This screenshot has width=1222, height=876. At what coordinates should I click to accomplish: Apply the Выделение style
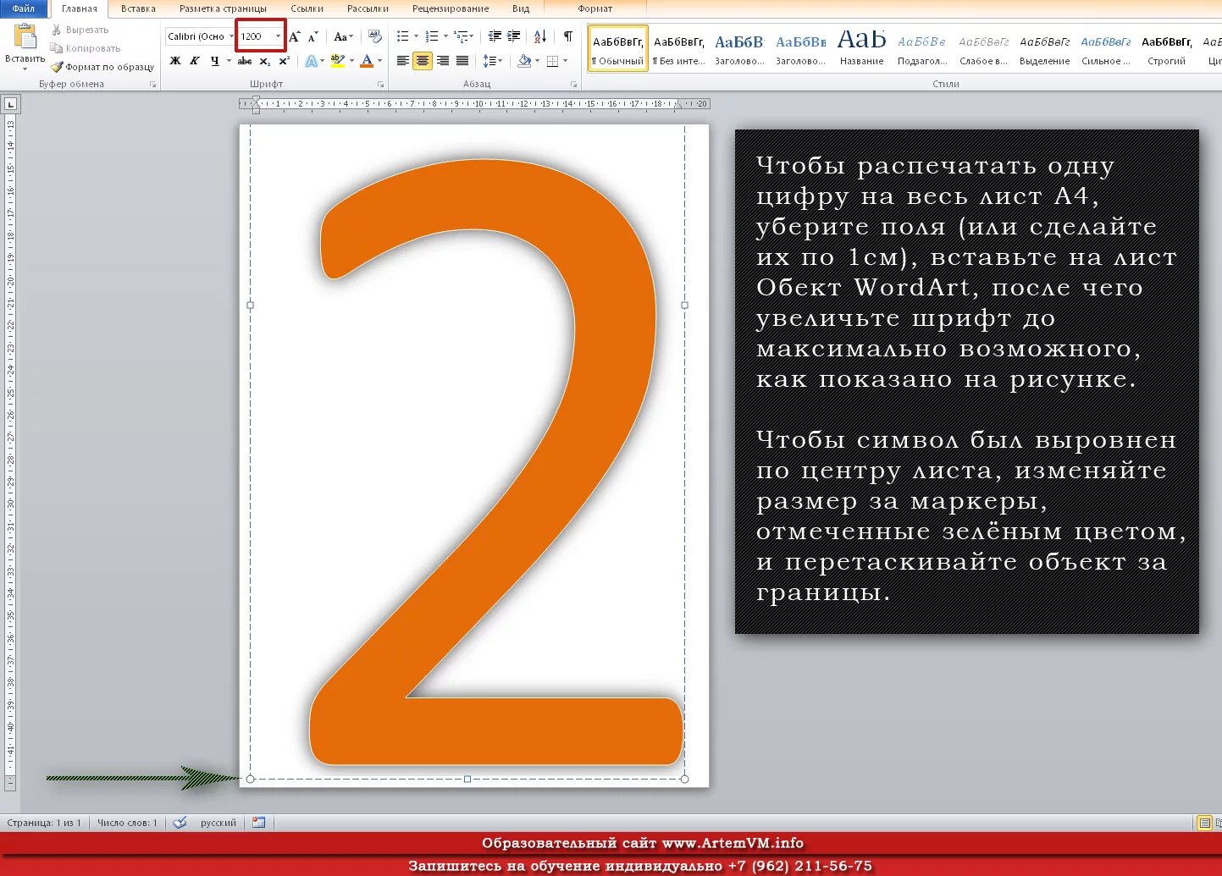click(1044, 49)
